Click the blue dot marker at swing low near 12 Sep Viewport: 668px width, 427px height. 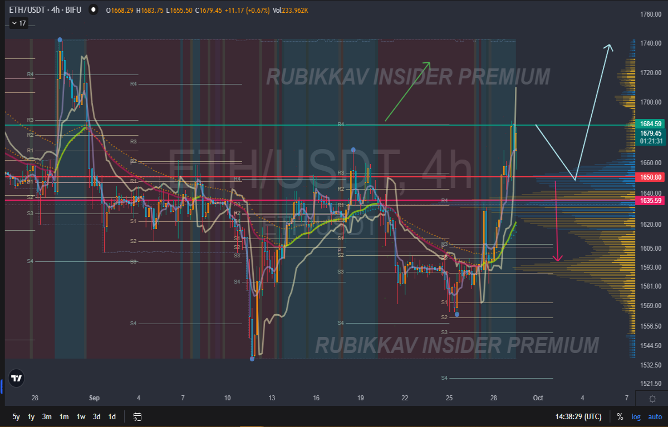click(252, 359)
